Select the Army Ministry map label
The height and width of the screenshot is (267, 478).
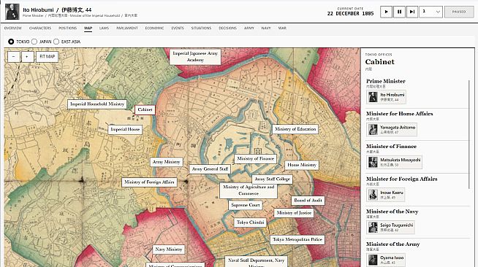pyautogui.click(x=167, y=162)
